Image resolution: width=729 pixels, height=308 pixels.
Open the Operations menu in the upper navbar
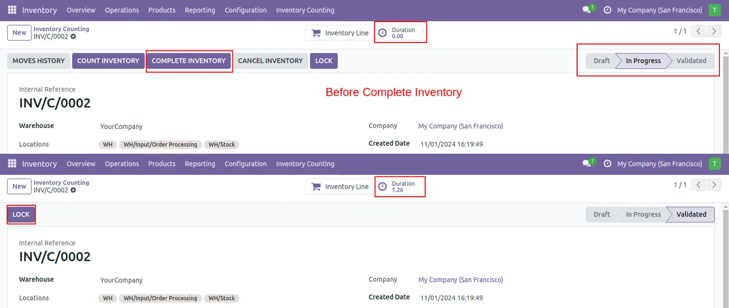coord(122,10)
